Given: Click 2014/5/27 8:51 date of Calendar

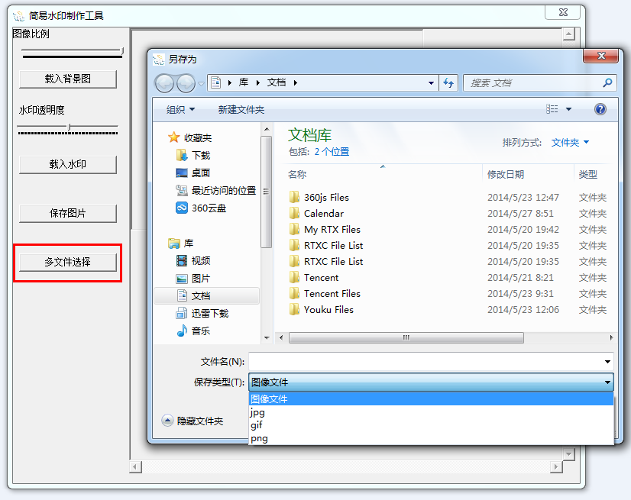Looking at the screenshot, I should coord(520,214).
